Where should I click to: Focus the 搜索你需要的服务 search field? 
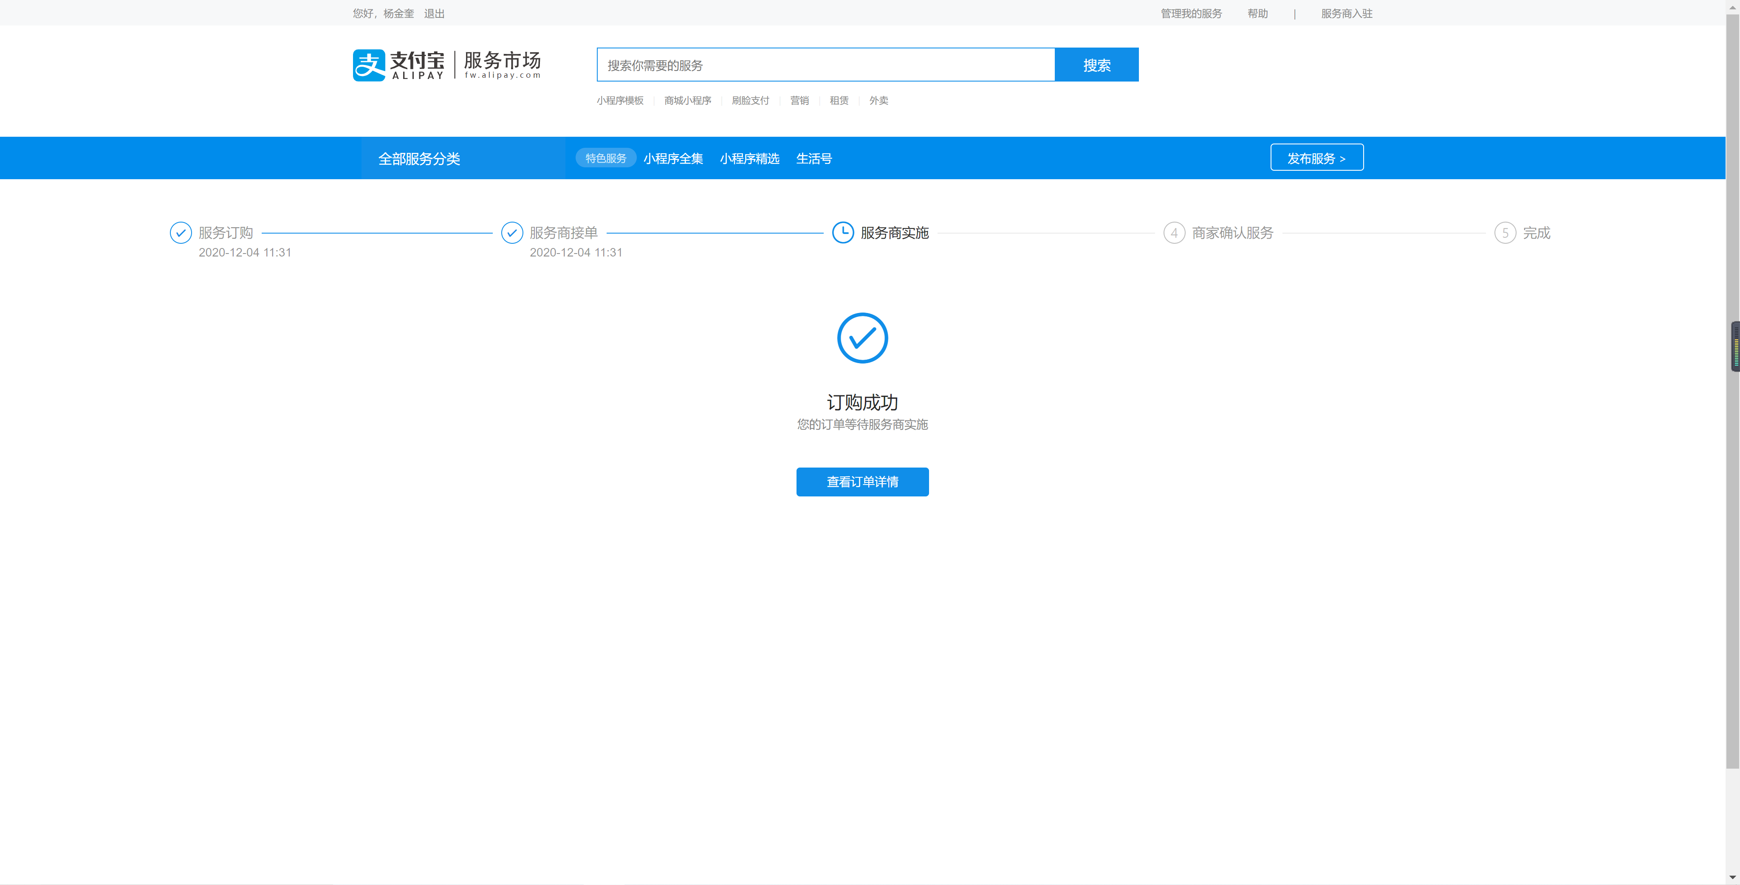pos(825,65)
